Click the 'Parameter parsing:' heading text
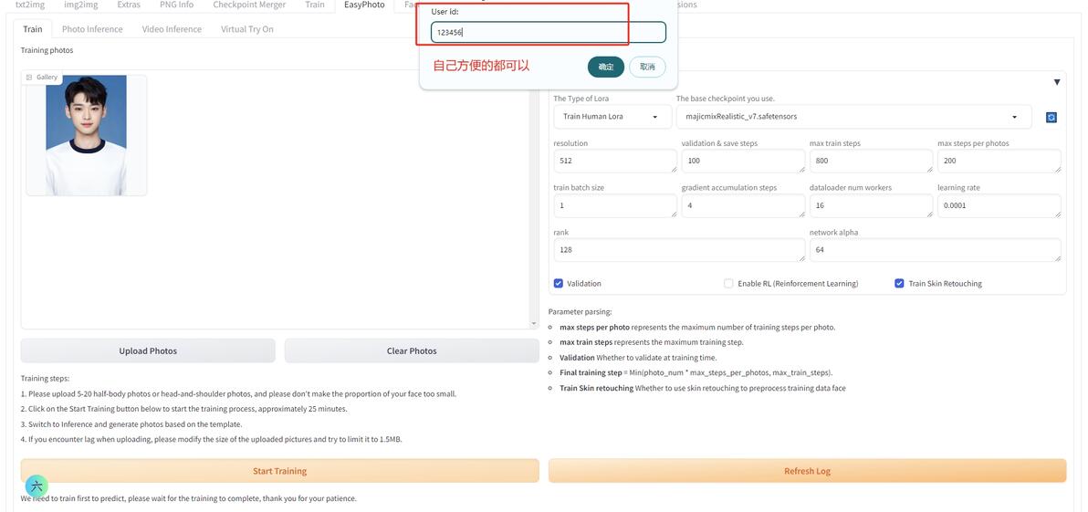 click(581, 312)
